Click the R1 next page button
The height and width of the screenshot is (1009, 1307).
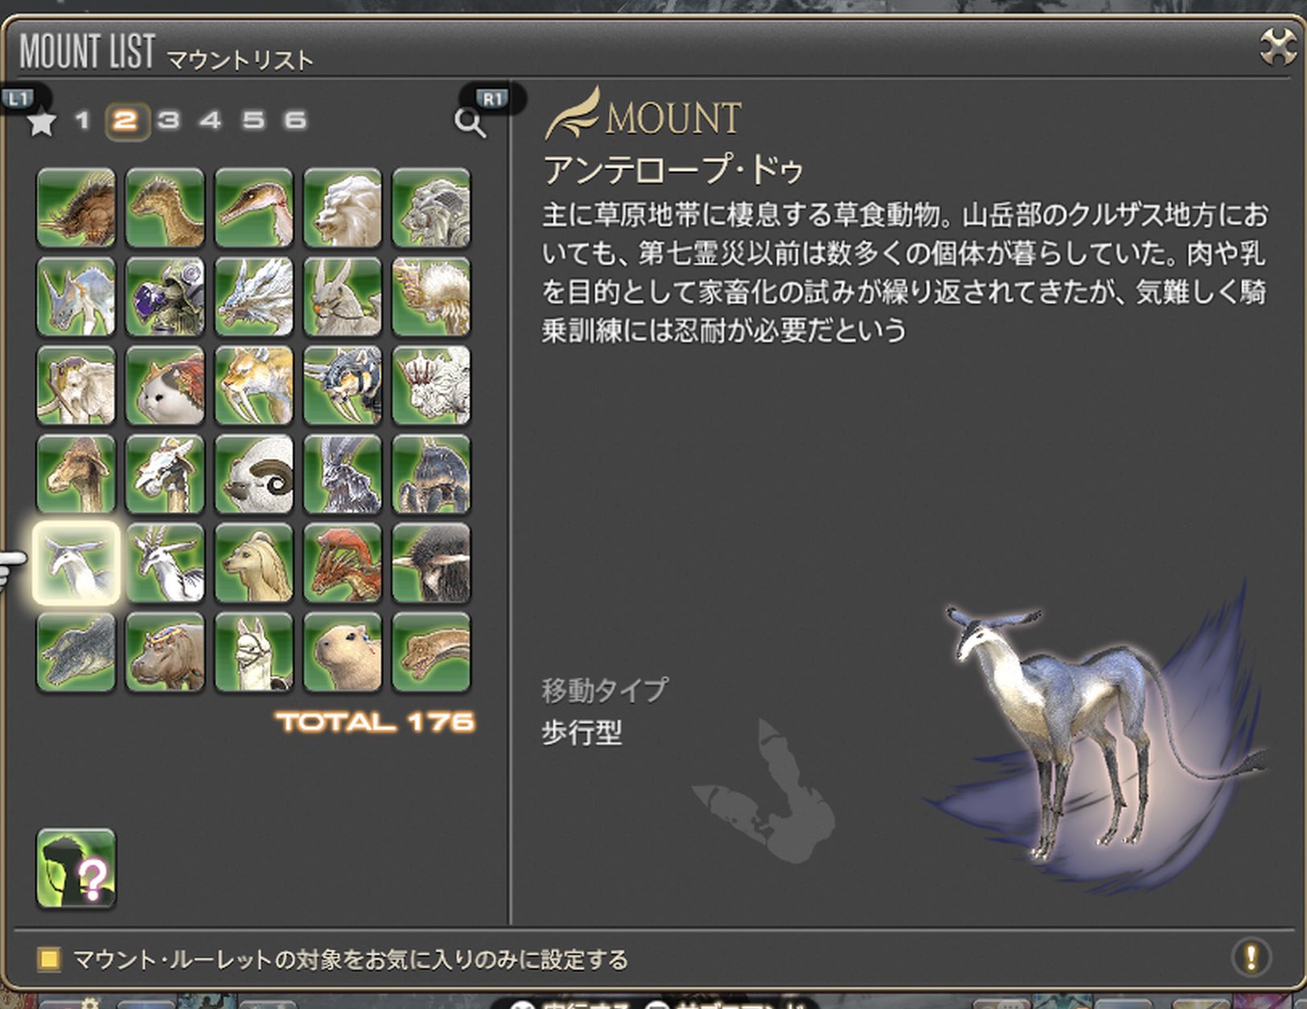point(492,98)
